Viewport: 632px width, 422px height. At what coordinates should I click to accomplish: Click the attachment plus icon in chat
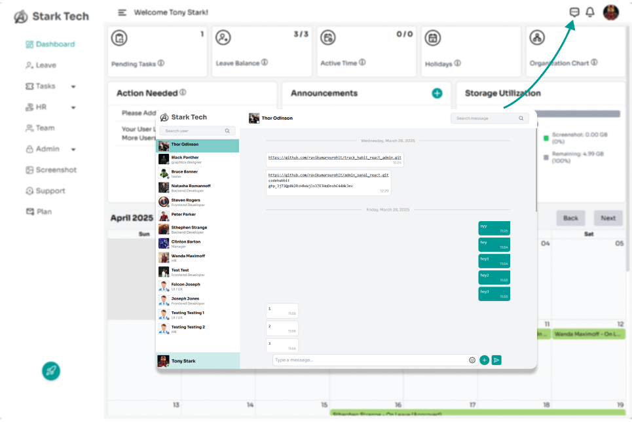click(484, 360)
